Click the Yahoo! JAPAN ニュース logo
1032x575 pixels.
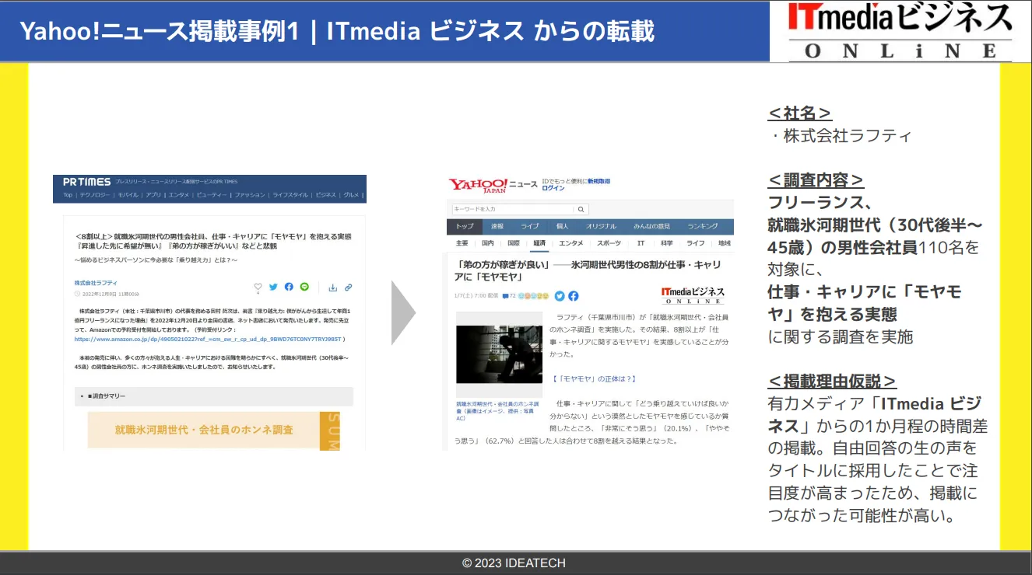pyautogui.click(x=493, y=185)
